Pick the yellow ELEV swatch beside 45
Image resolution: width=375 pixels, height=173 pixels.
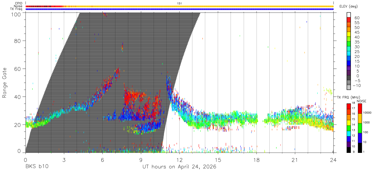(x=349, y=34)
